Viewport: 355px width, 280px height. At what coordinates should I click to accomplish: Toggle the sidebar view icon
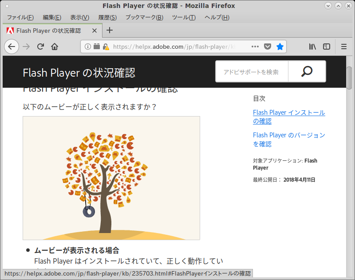327,47
